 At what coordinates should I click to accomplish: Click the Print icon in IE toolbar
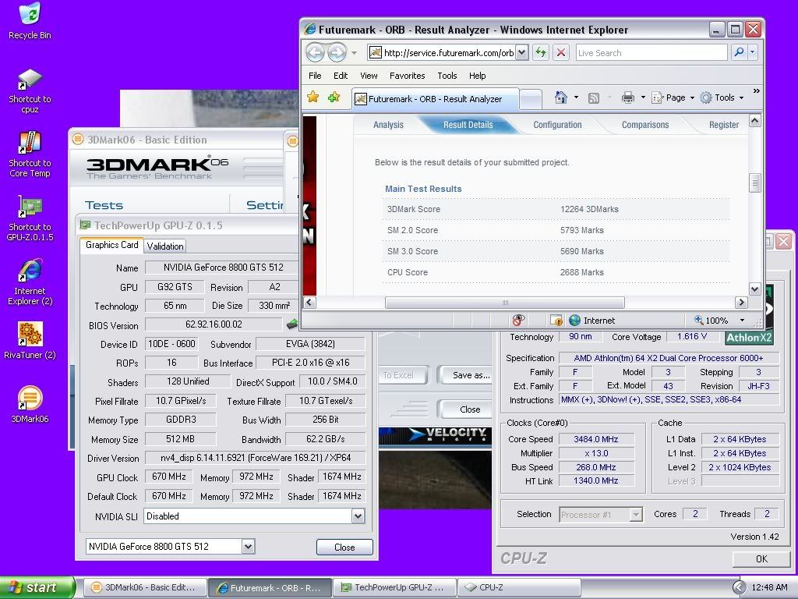pyautogui.click(x=628, y=97)
